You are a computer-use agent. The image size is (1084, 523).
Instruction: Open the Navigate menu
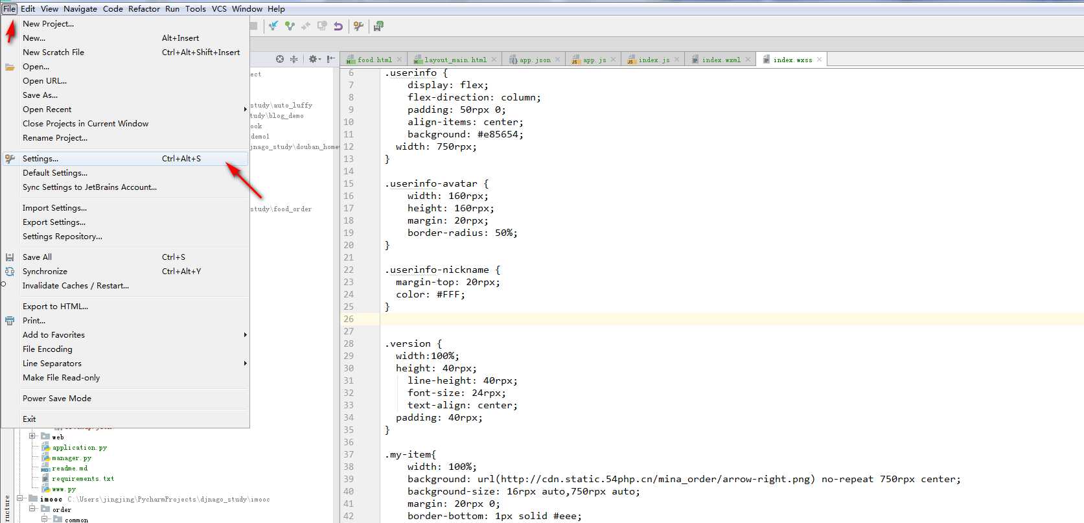pyautogui.click(x=80, y=8)
